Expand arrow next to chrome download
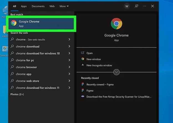Screen dimensions: 173x123 coord(69,46)
